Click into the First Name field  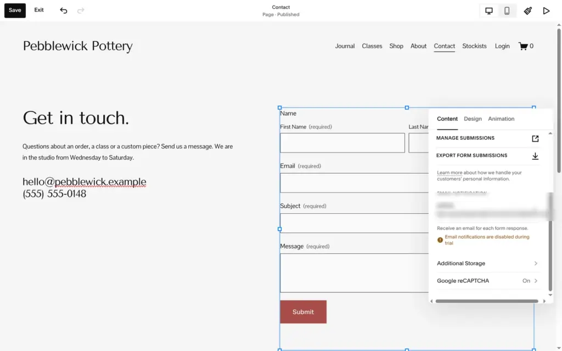342,143
